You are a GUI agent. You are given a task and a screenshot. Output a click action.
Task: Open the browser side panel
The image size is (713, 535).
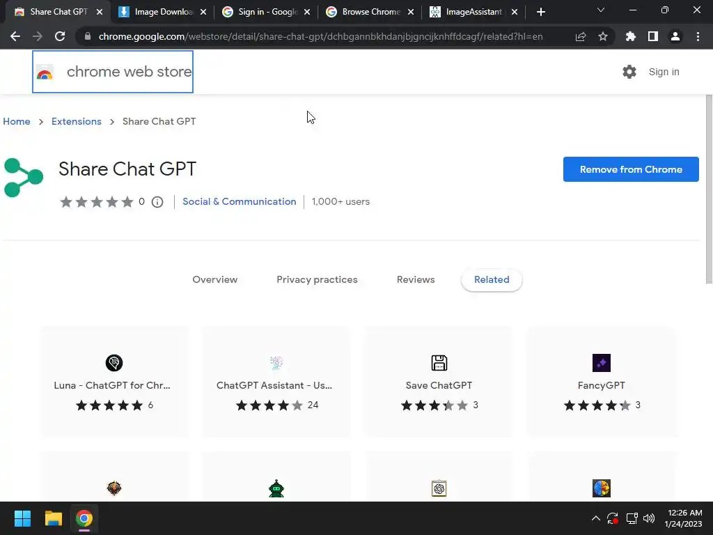point(653,36)
